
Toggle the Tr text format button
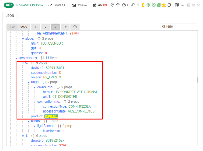[x=65, y=27]
